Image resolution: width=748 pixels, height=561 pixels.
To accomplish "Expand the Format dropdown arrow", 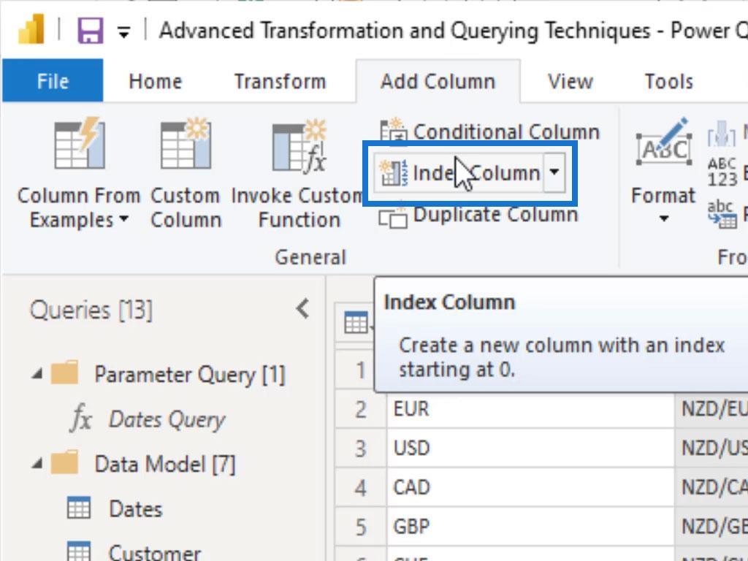I will [x=663, y=218].
